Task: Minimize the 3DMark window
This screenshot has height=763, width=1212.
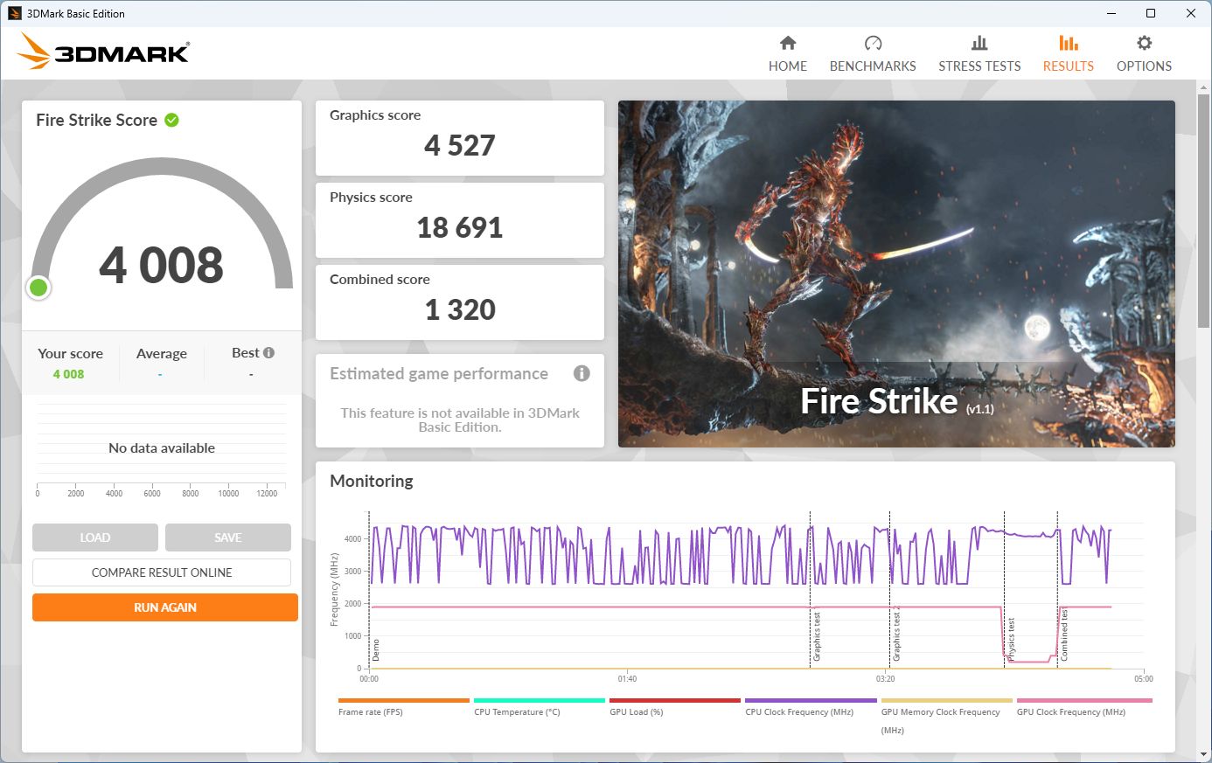Action: pyautogui.click(x=1111, y=13)
